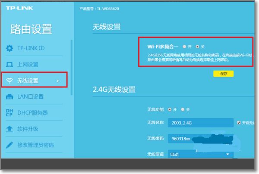Click the DHCP icon beside DHCP服务器

[9, 113]
